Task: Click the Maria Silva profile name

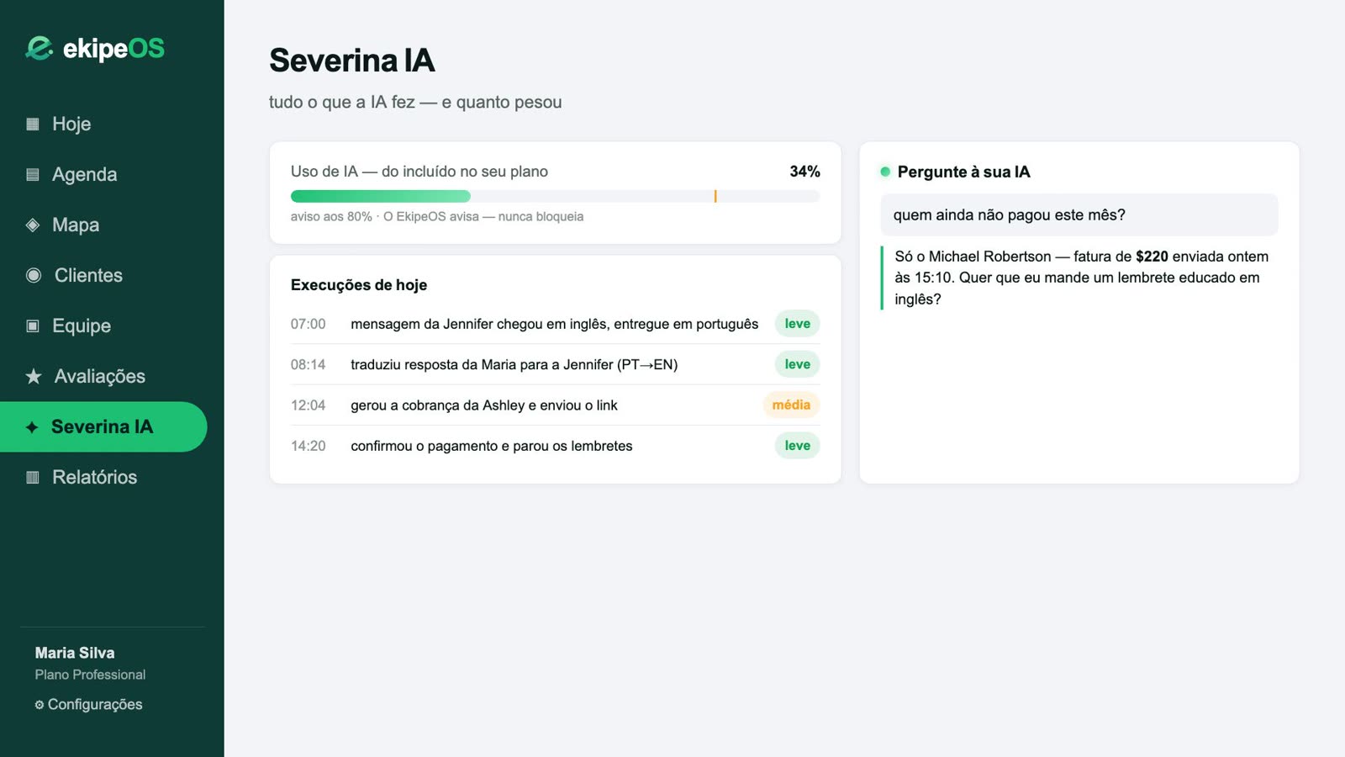Action: coord(75,653)
